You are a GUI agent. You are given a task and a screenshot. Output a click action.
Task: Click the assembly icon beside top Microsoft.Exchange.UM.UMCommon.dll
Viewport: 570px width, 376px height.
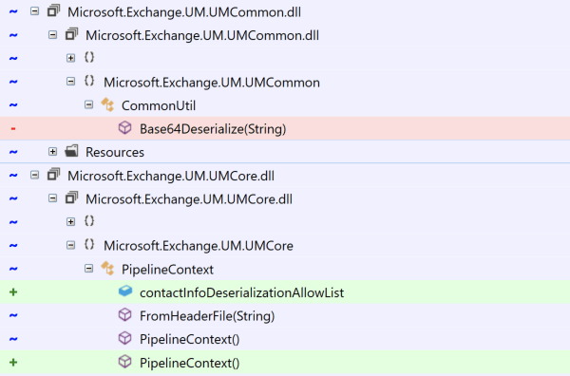pos(54,10)
